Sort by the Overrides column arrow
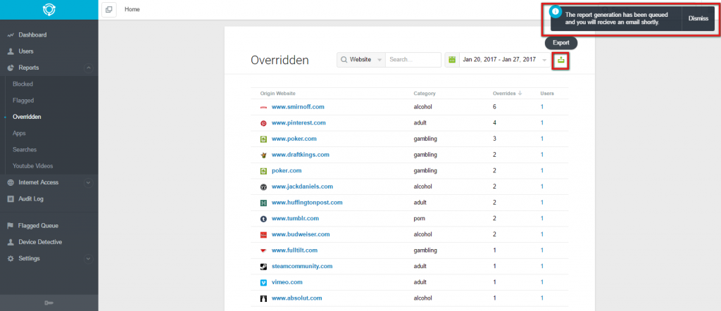The height and width of the screenshot is (311, 721). 520,94
